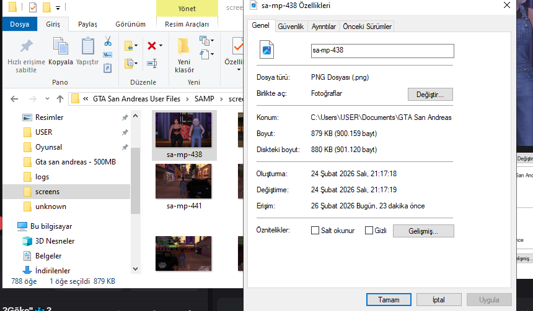Click the file name field sa-mp-438
This screenshot has width=533, height=311.
pyautogui.click(x=382, y=51)
